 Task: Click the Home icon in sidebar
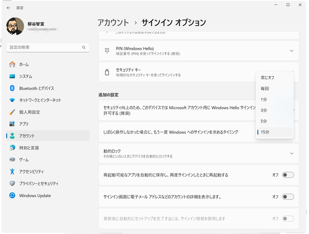click(x=12, y=65)
